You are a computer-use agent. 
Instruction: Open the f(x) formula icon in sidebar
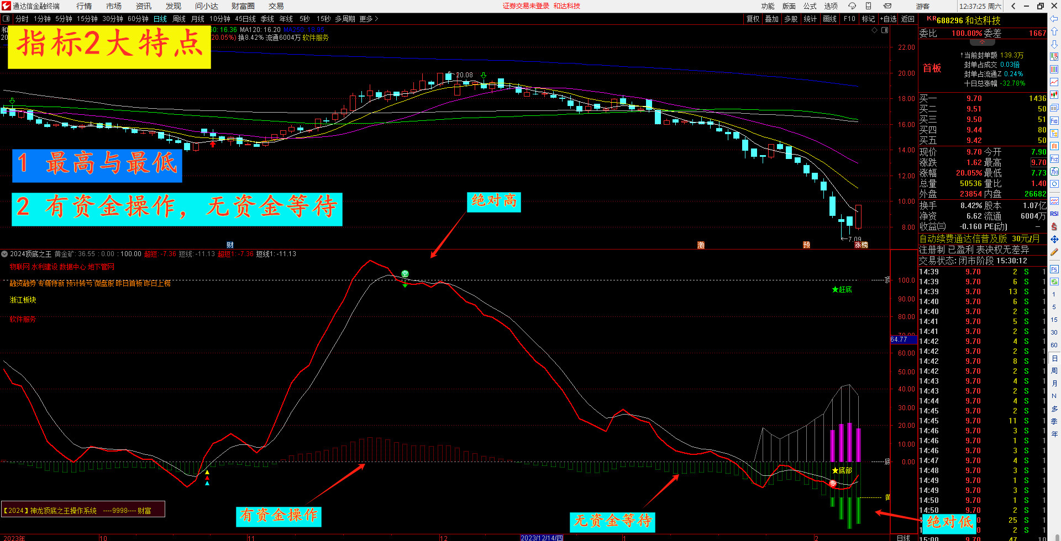point(1054,172)
